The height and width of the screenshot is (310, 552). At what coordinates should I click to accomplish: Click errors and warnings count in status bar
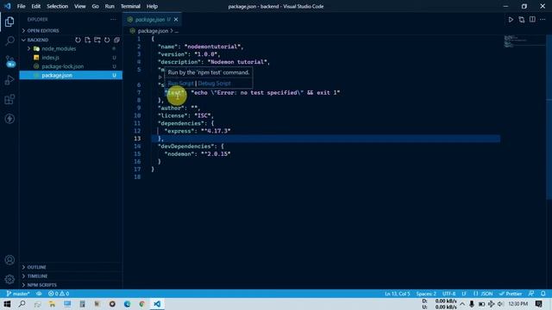tap(59, 294)
